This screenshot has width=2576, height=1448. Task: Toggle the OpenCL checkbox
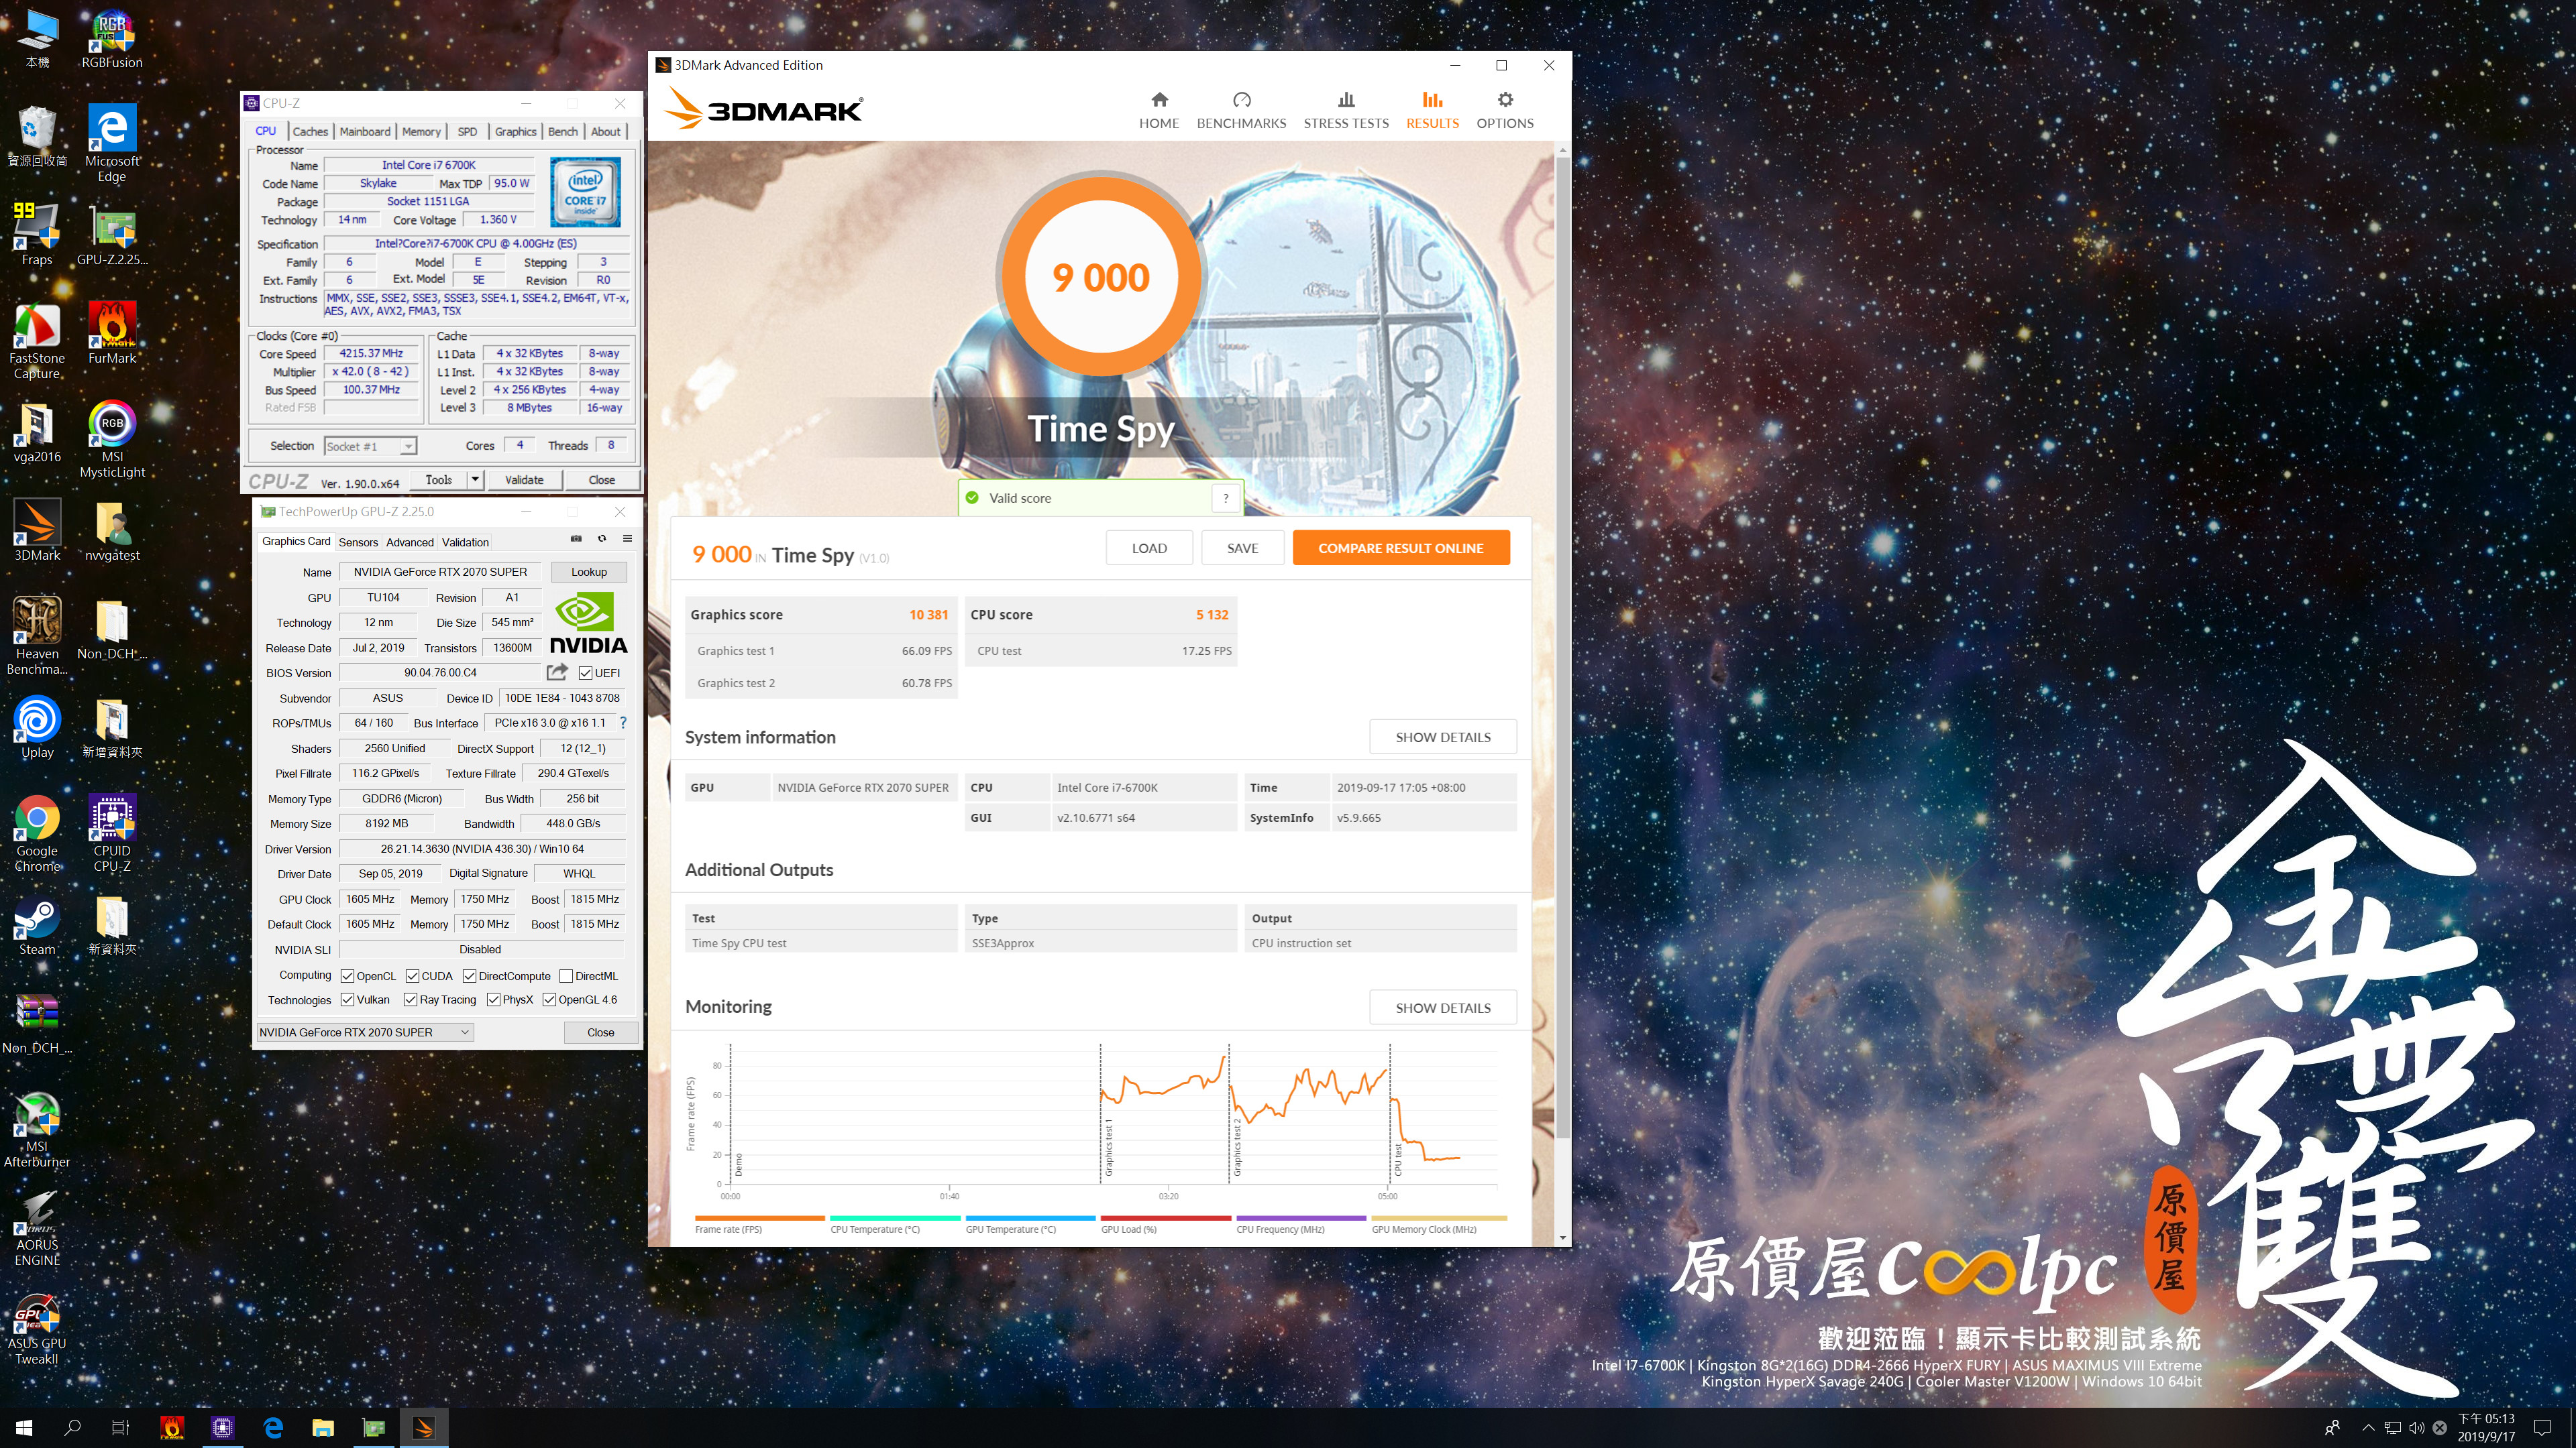347,975
